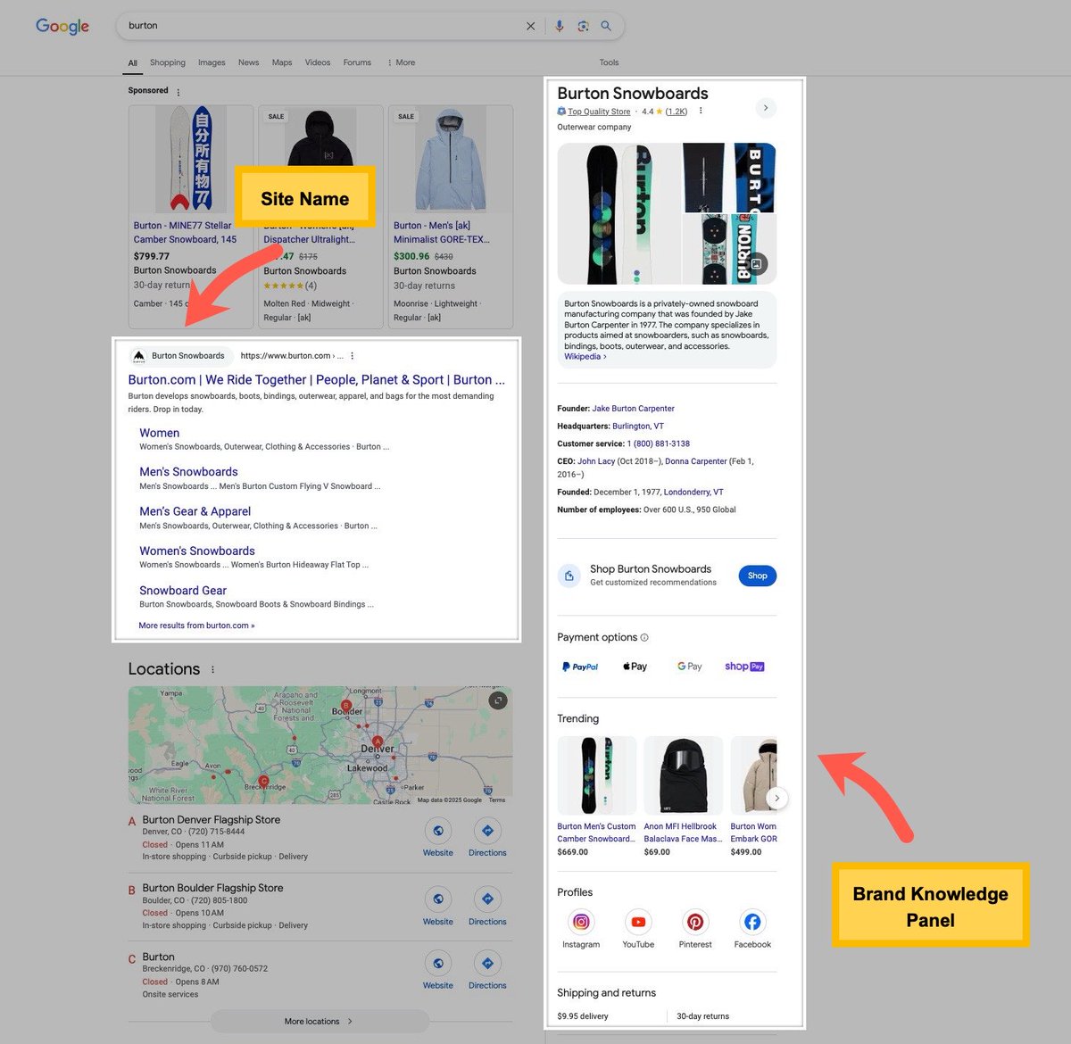Open the Pinterest profile icon

[x=695, y=922]
